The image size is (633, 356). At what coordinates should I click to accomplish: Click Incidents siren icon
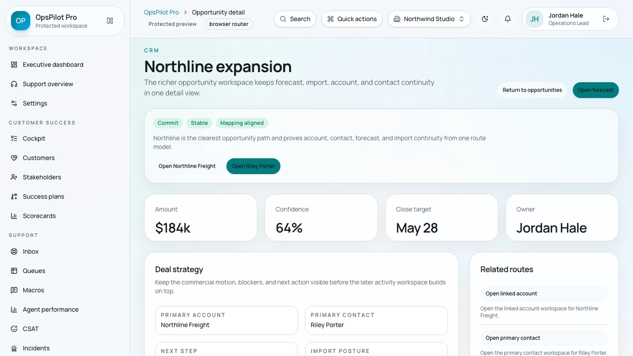[14, 348]
